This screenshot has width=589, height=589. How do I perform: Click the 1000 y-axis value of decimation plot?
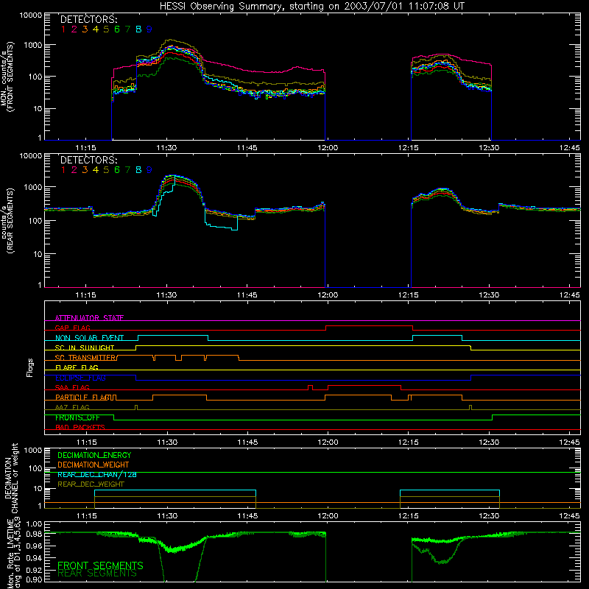click(x=32, y=450)
